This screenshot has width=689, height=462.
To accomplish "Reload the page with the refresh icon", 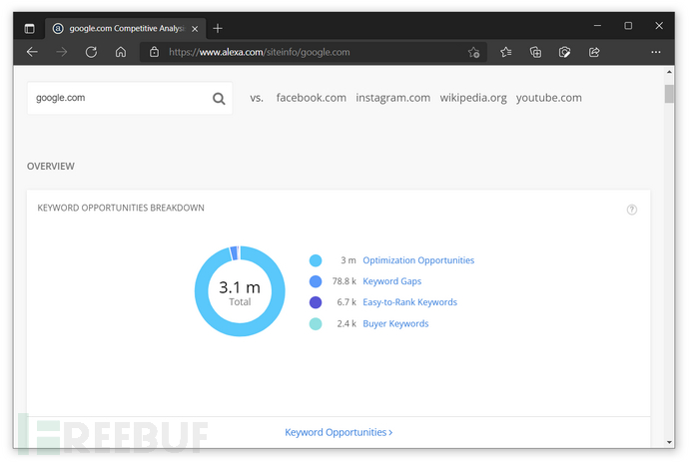I will pyautogui.click(x=91, y=52).
